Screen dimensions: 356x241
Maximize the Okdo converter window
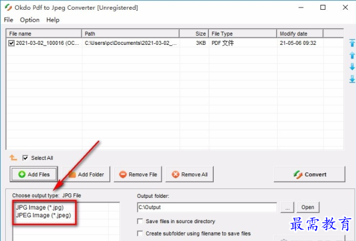coord(323,8)
